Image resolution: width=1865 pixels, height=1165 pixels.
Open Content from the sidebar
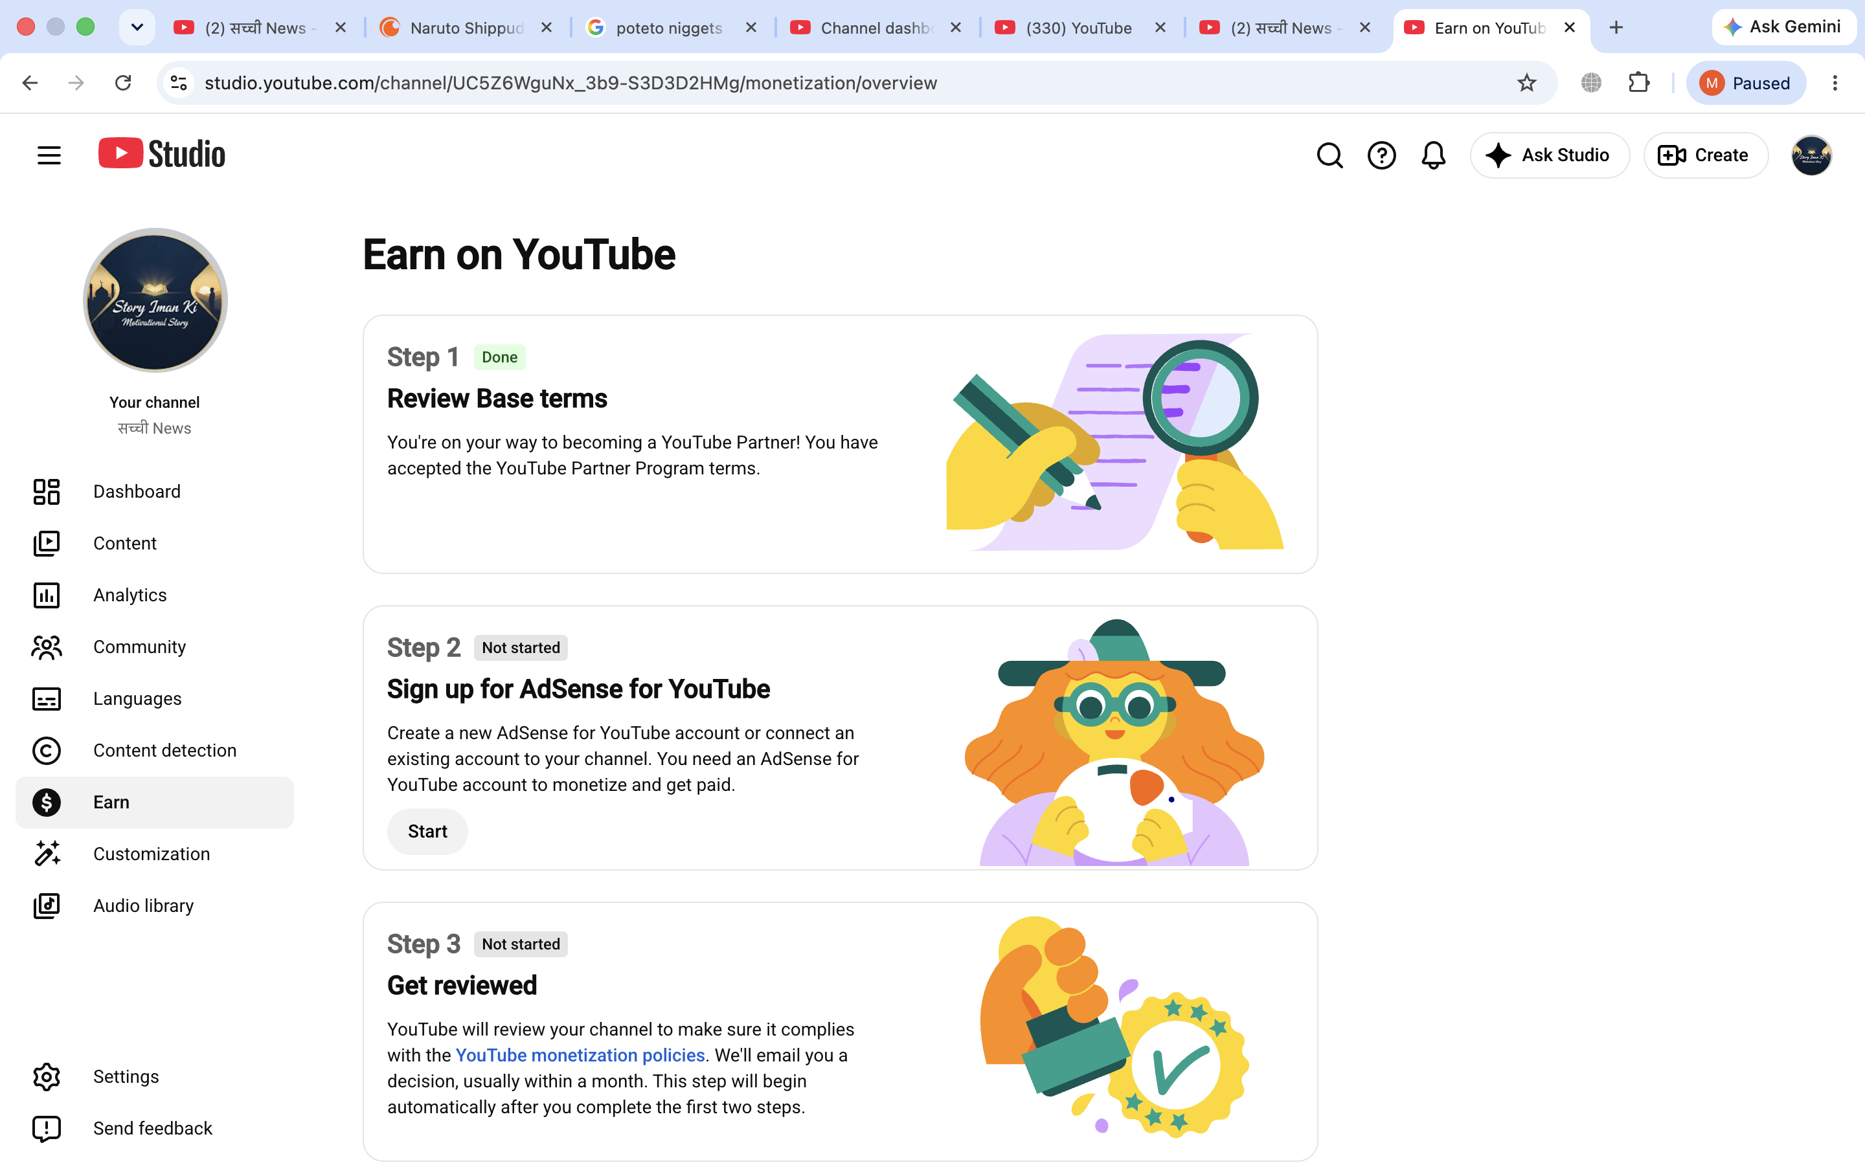[154, 543]
